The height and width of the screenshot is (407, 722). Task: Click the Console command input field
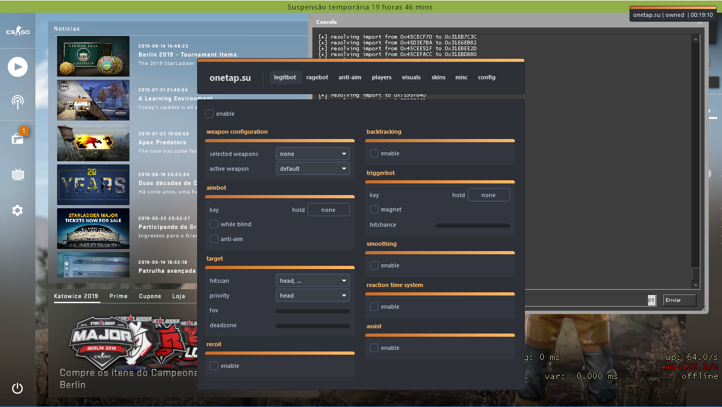586,300
